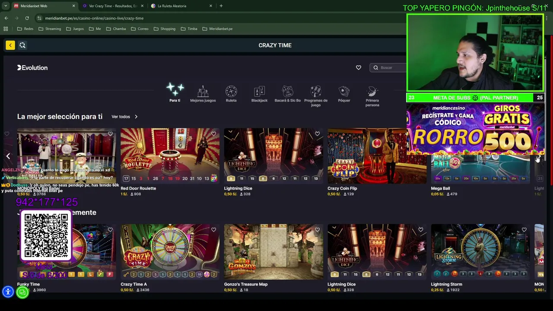
Task: Favorite the Funky Time game
Action: click(x=110, y=230)
